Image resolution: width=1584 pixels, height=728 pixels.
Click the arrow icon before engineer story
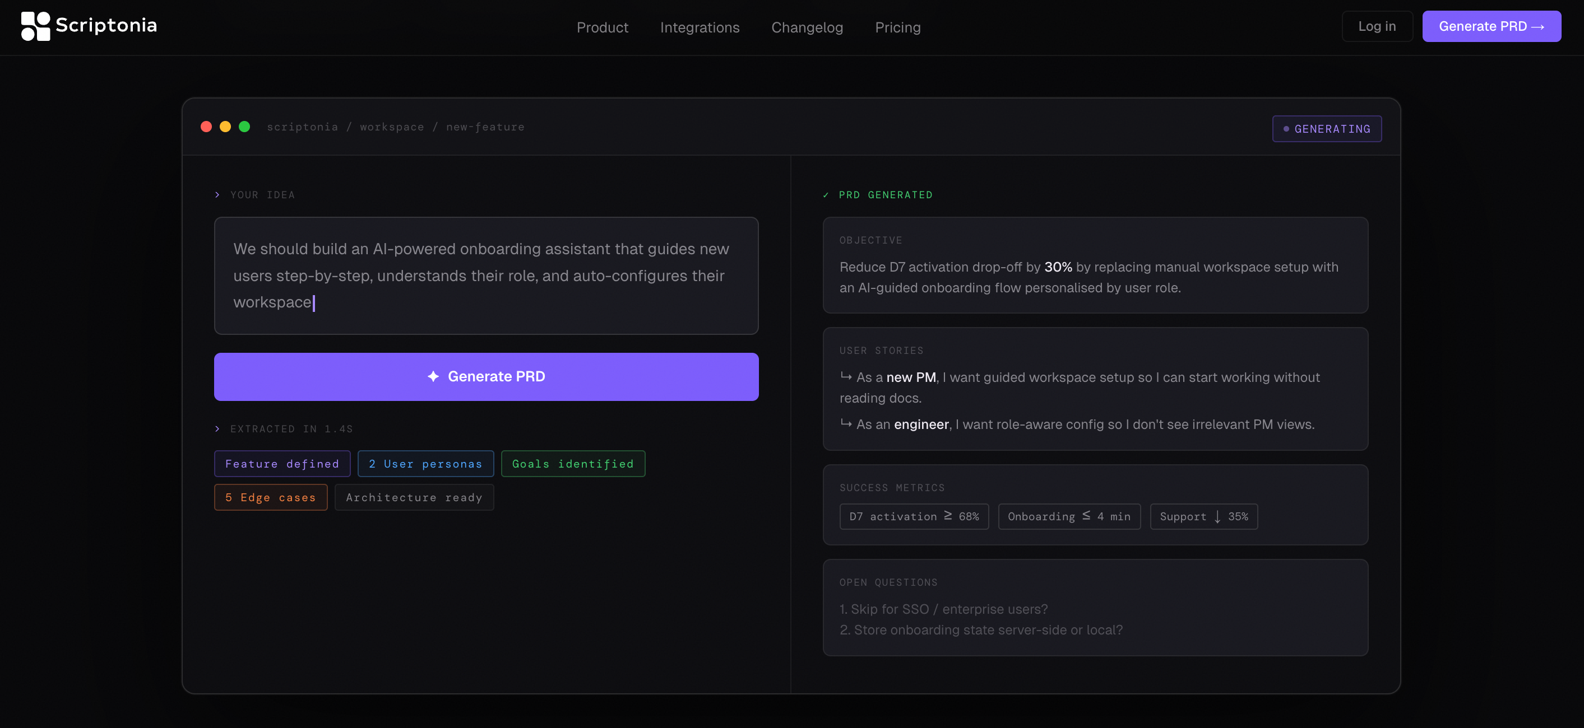[846, 424]
